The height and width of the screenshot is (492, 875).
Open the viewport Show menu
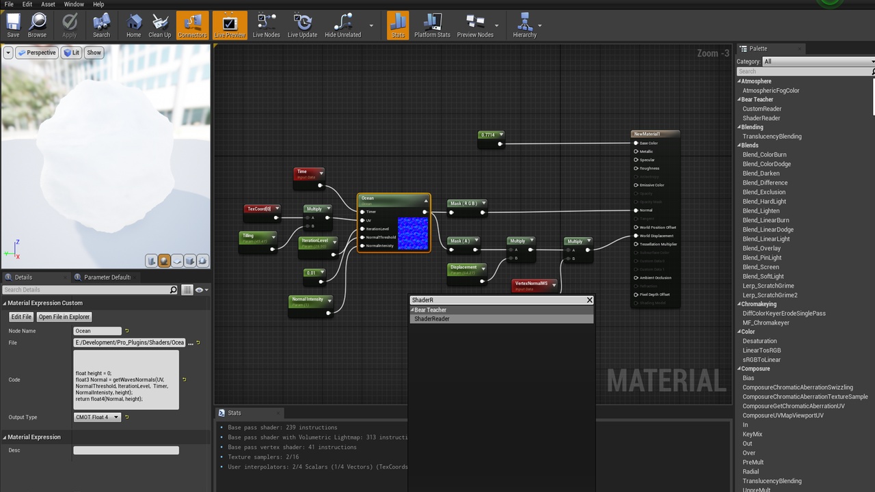pos(94,53)
